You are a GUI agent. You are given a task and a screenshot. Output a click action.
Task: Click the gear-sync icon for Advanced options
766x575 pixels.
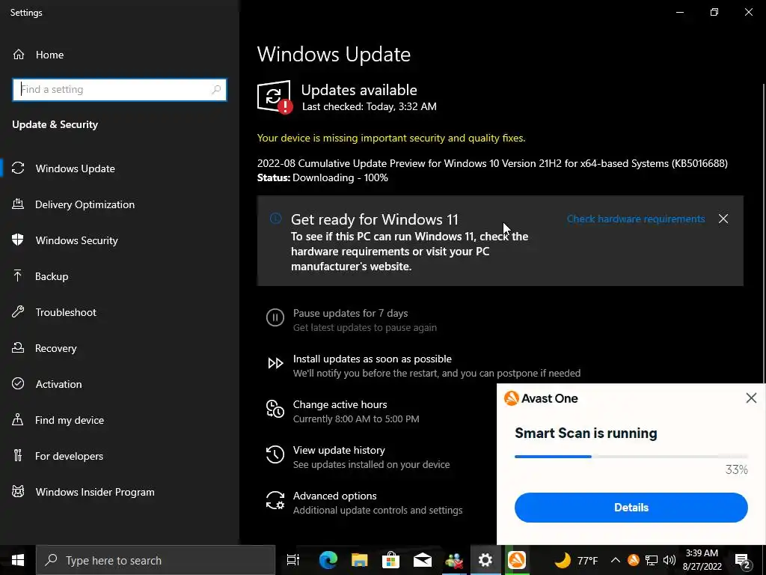[275, 500]
